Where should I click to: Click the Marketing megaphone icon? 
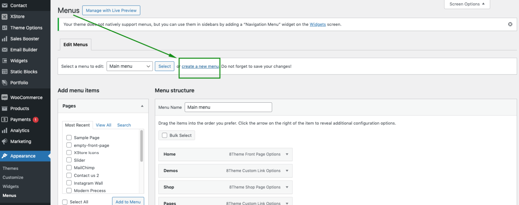(x=5, y=141)
